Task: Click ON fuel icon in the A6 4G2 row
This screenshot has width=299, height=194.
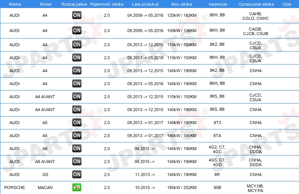Action: (x=77, y=148)
